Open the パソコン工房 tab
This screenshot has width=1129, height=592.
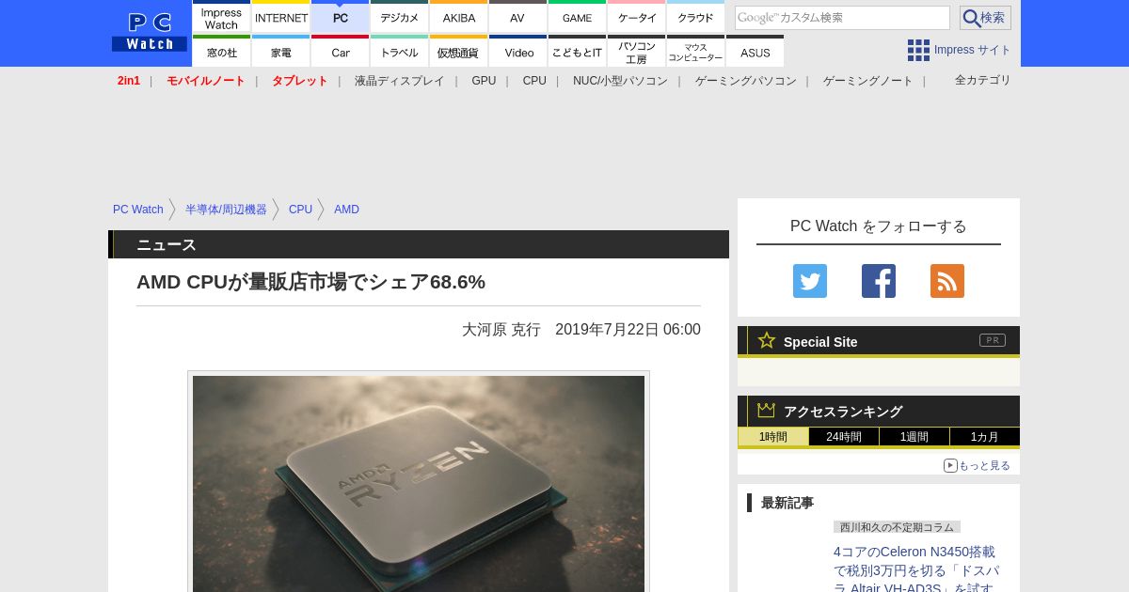click(637, 51)
